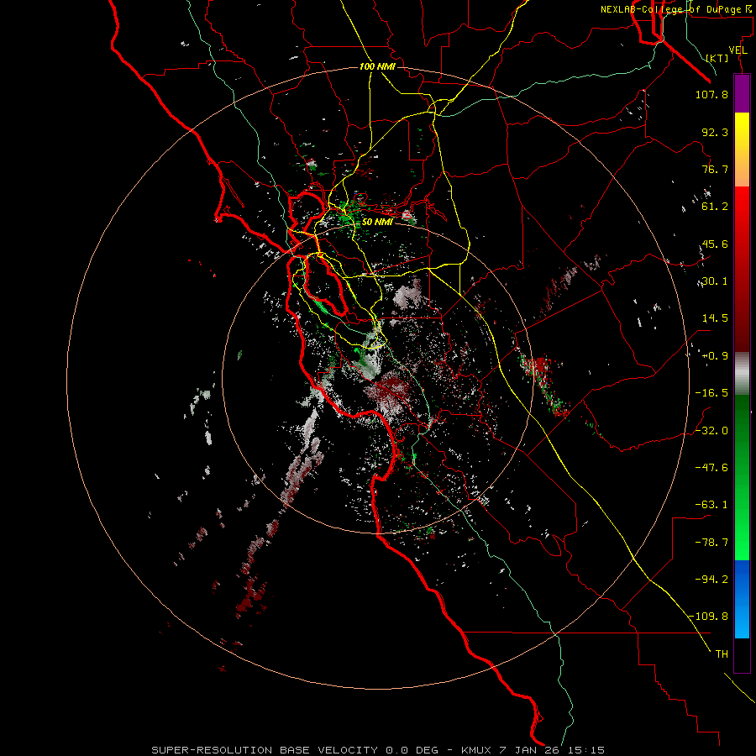This screenshot has width=756, height=756.
Task: Click the [KT] units label
Action: [717, 58]
